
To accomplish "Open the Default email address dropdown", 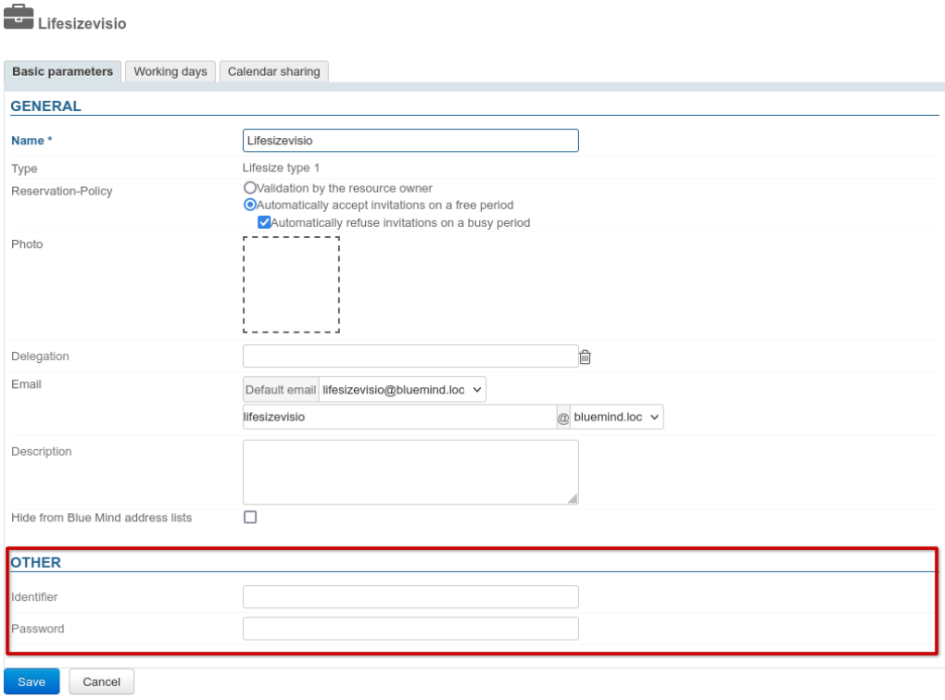I will pos(402,390).
